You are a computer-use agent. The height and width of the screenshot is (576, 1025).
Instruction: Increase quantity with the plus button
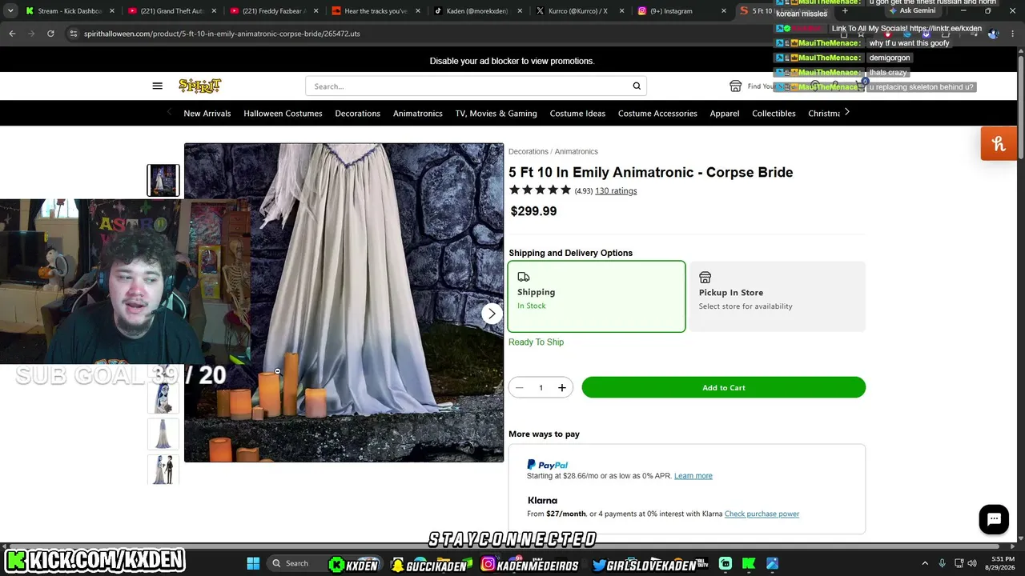click(x=562, y=388)
